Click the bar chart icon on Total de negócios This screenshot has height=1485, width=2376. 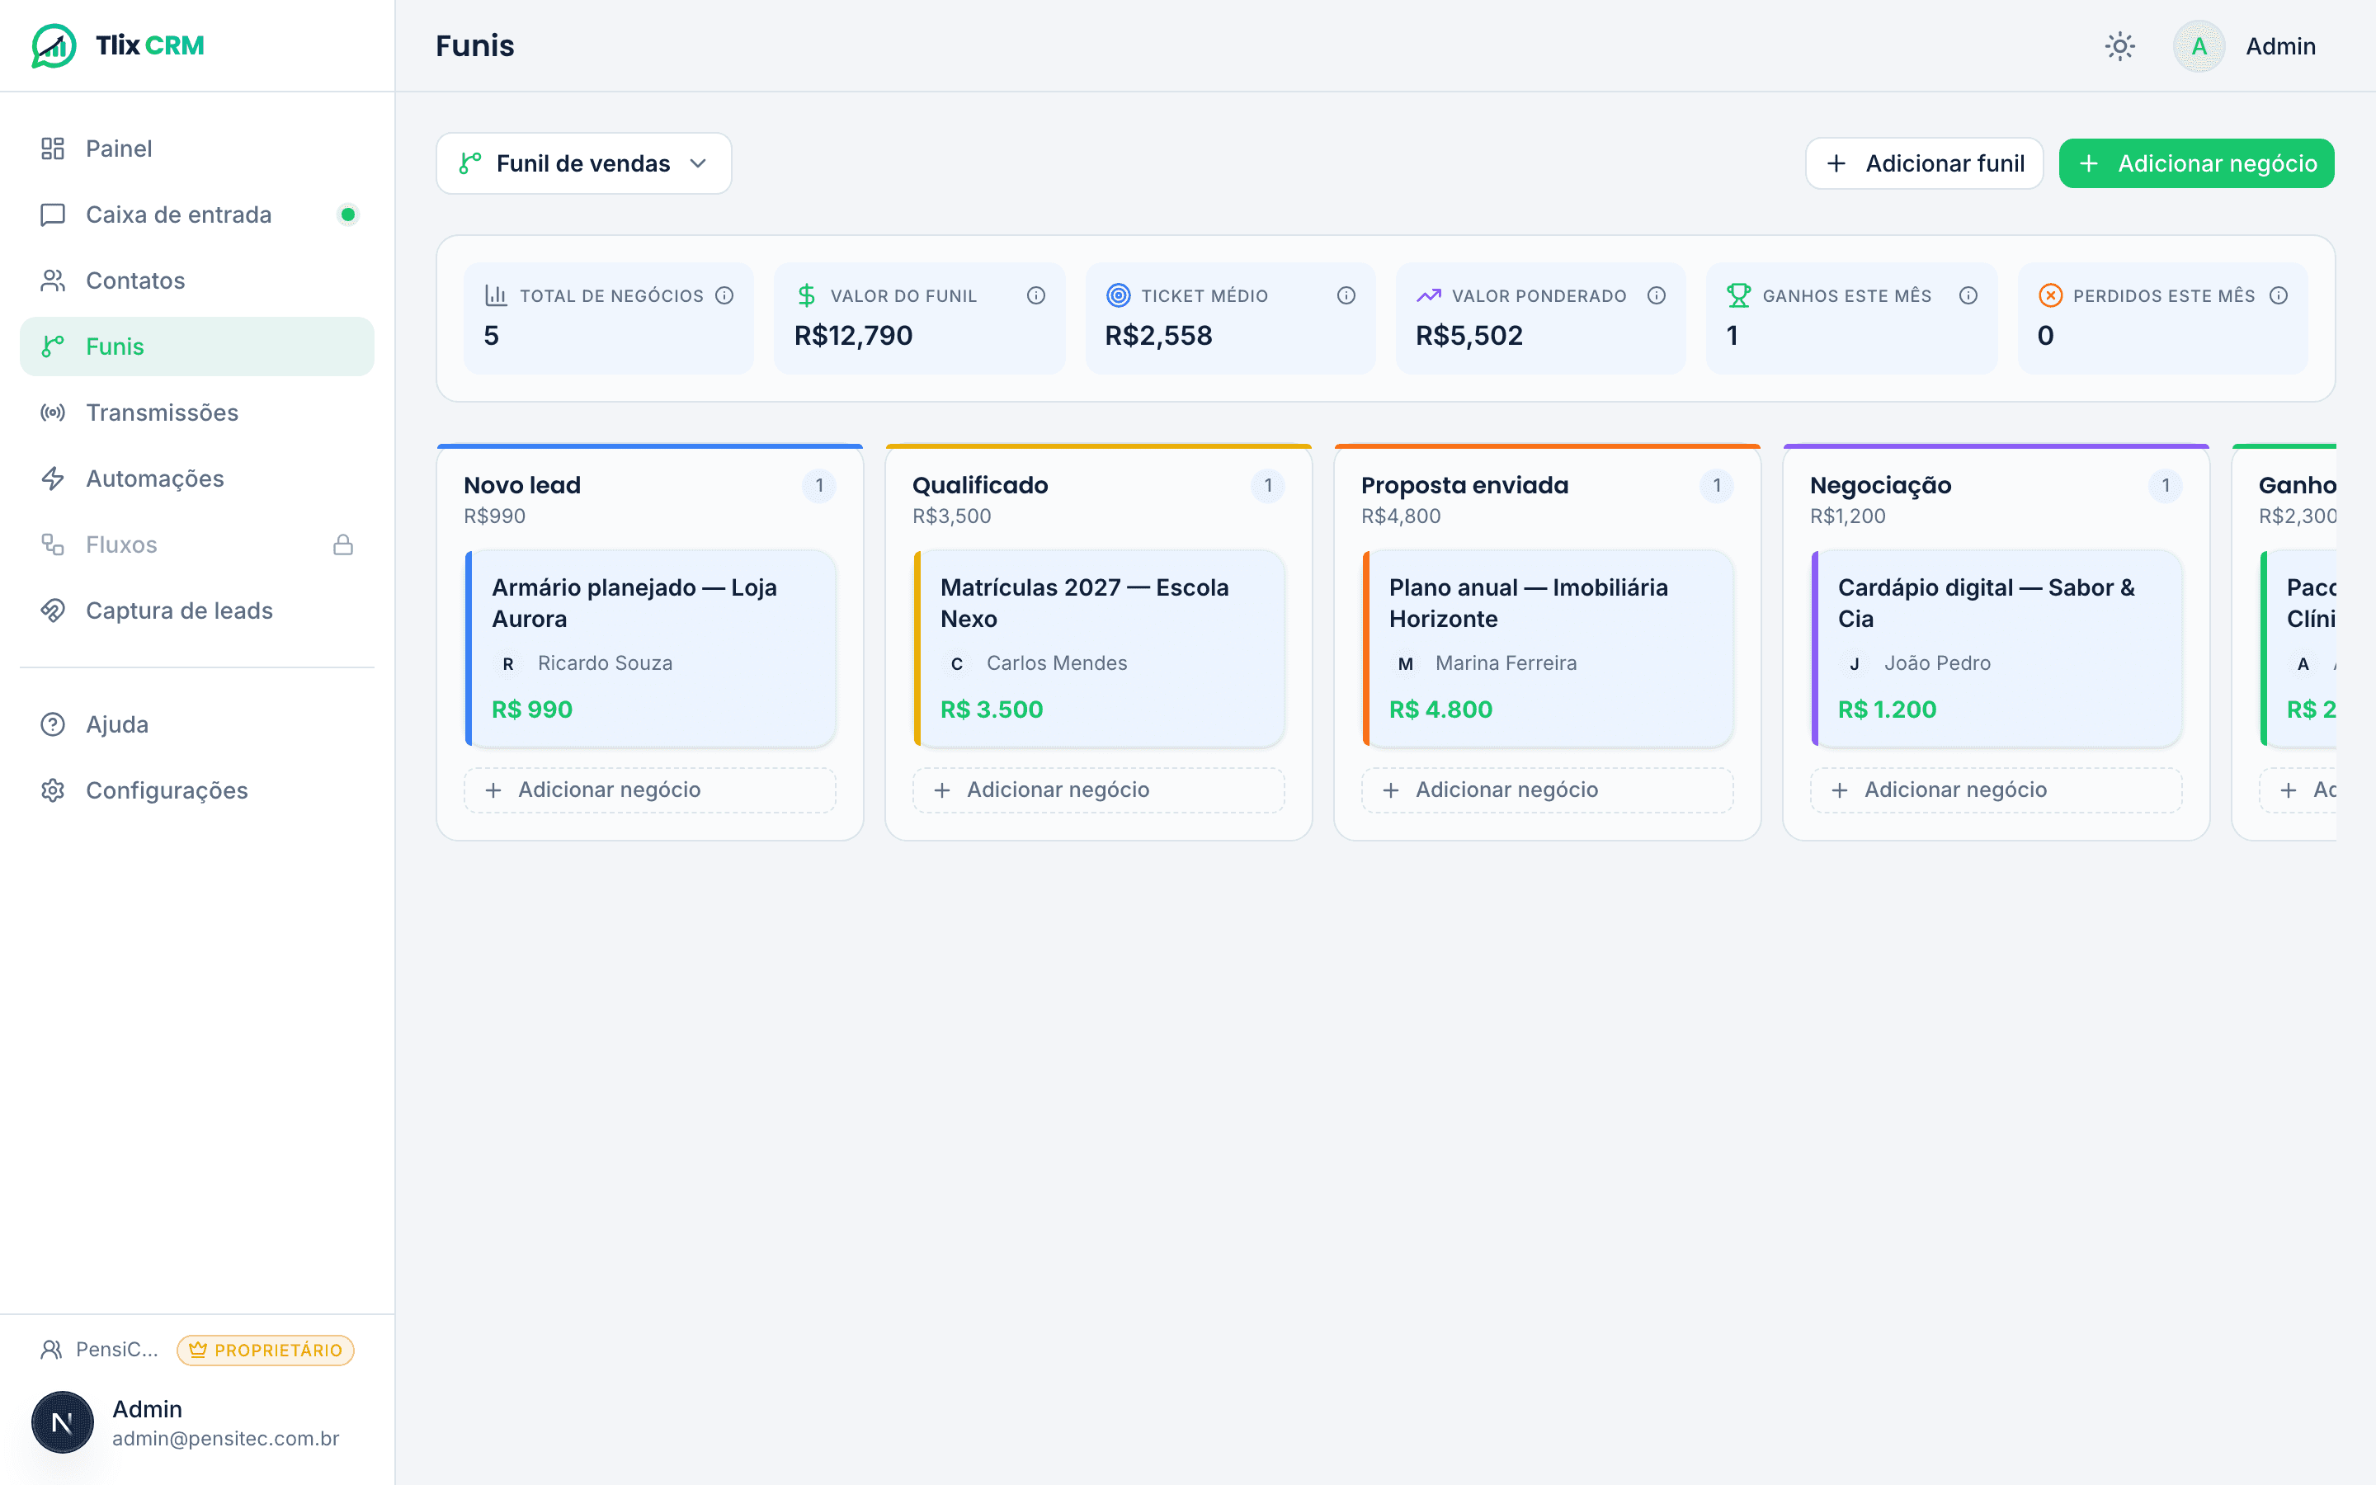[496, 295]
